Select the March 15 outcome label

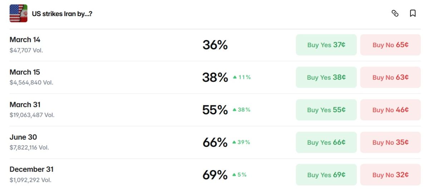point(25,72)
